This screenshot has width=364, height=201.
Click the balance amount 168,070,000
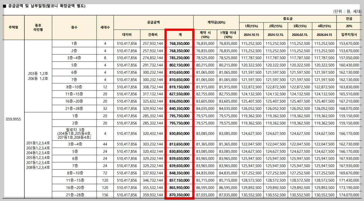click(349, 108)
